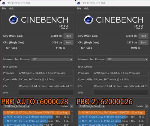This screenshot has height=126, width=150.
Task: Open Minimum Test Duration dropdown in left window
Action: (x=52, y=59)
